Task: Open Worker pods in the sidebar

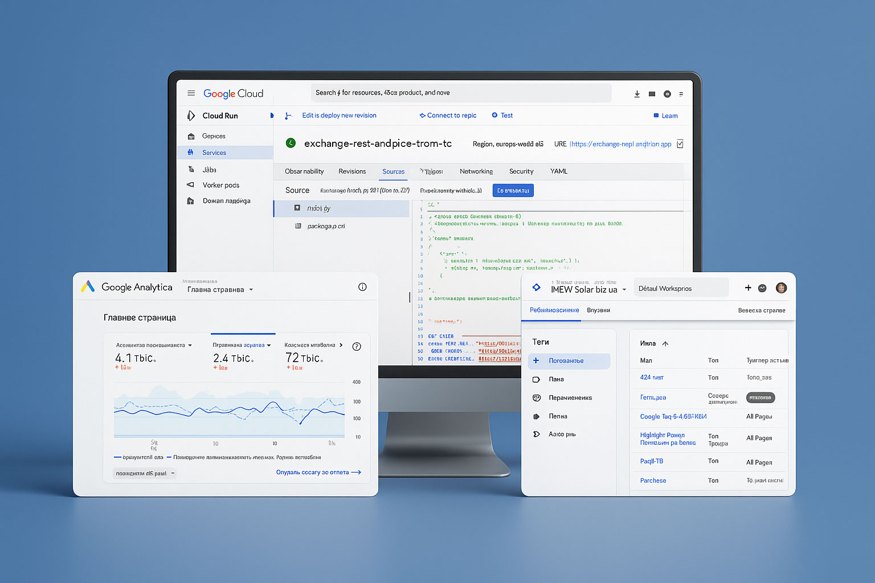Action: coord(221,184)
